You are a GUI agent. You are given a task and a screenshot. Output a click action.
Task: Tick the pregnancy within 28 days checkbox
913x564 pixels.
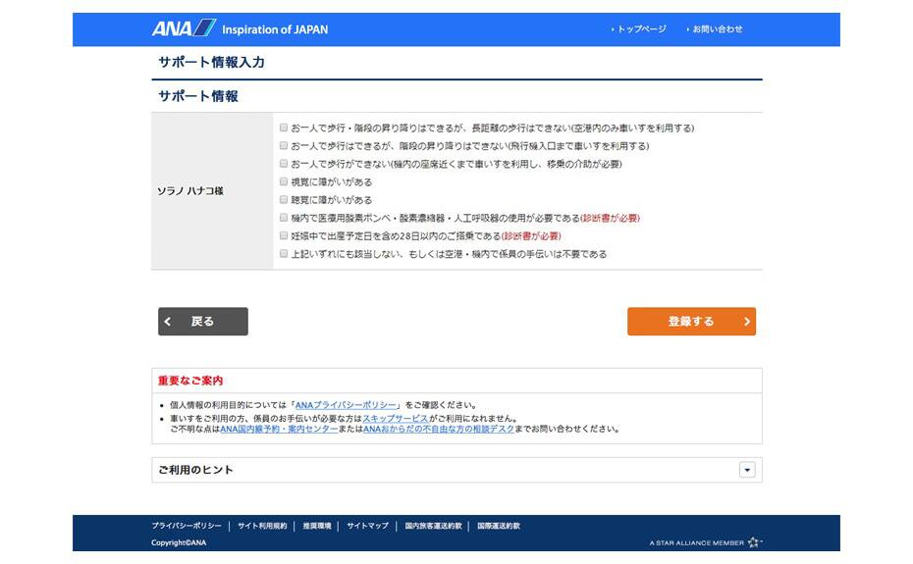tap(284, 236)
